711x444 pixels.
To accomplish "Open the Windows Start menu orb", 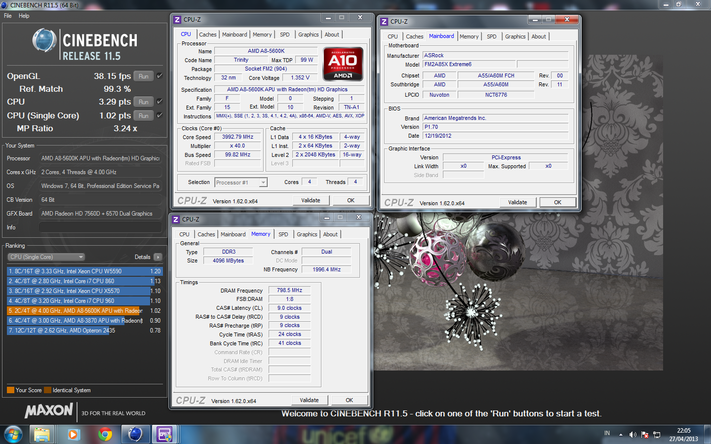I will pyautogui.click(x=13, y=435).
